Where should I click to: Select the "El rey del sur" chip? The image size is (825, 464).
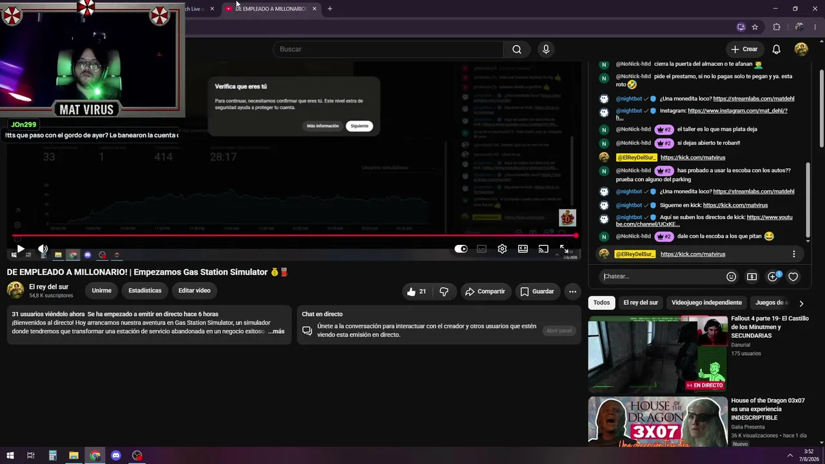tap(641, 303)
